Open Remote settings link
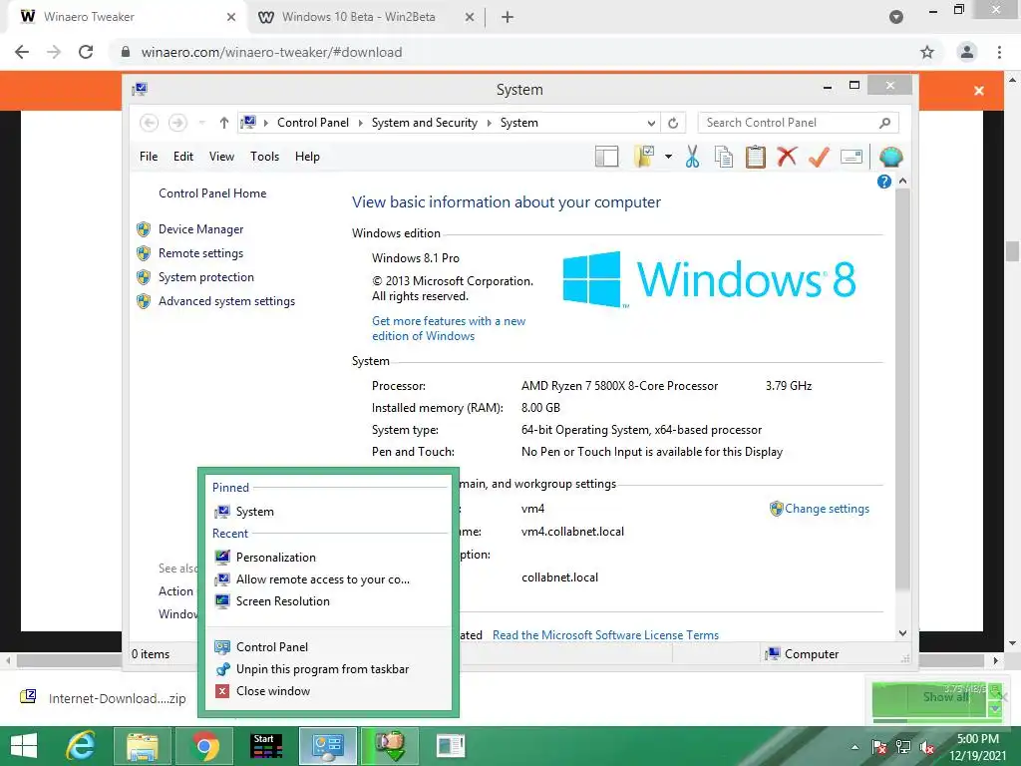Image resolution: width=1021 pixels, height=766 pixels. click(x=200, y=253)
